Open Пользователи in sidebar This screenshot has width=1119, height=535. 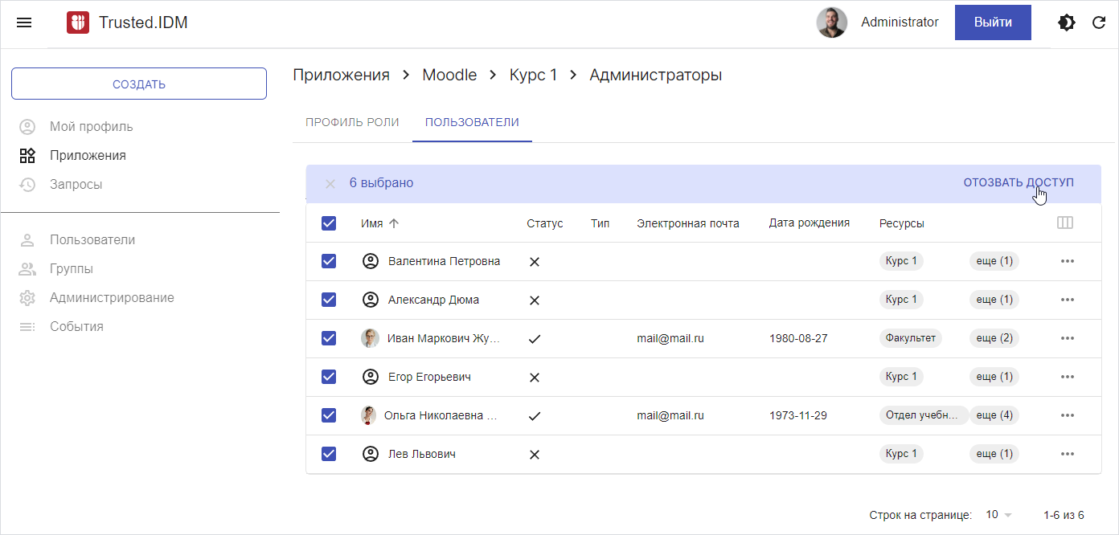(92, 240)
